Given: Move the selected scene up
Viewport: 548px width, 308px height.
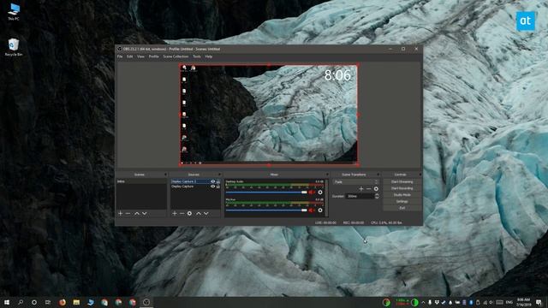Looking at the screenshot, I should point(137,213).
